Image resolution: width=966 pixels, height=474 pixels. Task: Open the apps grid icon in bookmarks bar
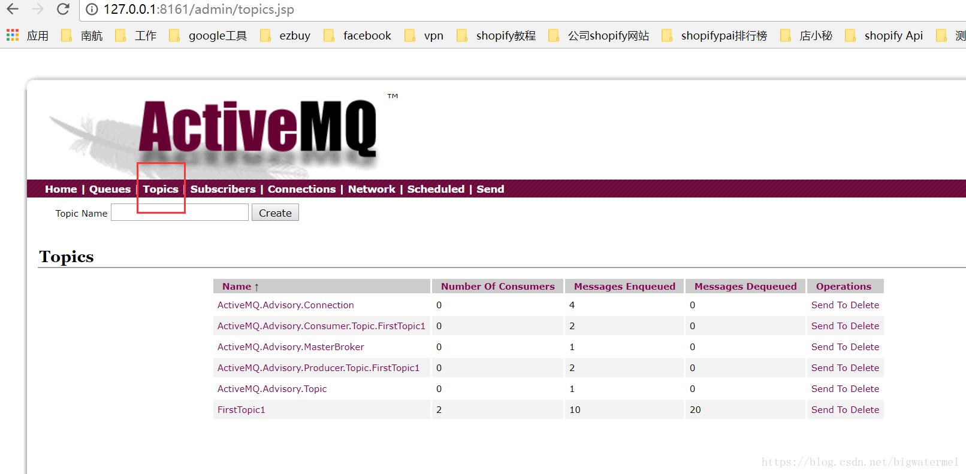point(13,35)
